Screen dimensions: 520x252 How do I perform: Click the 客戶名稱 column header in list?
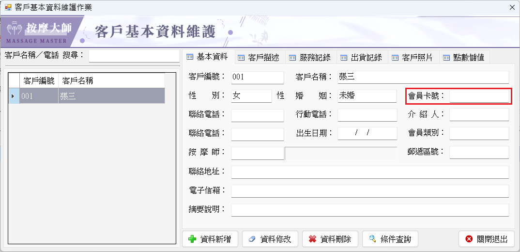coord(111,80)
